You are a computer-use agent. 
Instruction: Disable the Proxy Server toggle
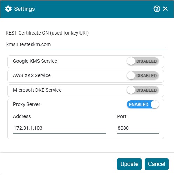click(143, 105)
